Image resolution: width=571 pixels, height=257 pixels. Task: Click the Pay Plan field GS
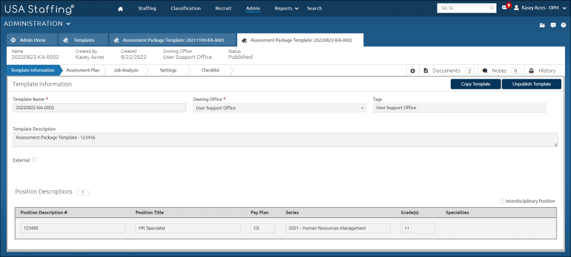(x=263, y=228)
